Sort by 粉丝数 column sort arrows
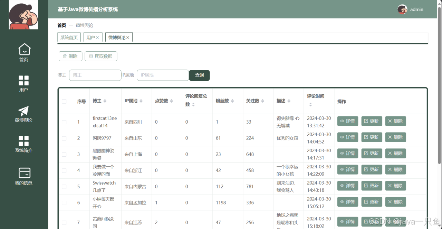The image size is (442, 229). [232, 101]
